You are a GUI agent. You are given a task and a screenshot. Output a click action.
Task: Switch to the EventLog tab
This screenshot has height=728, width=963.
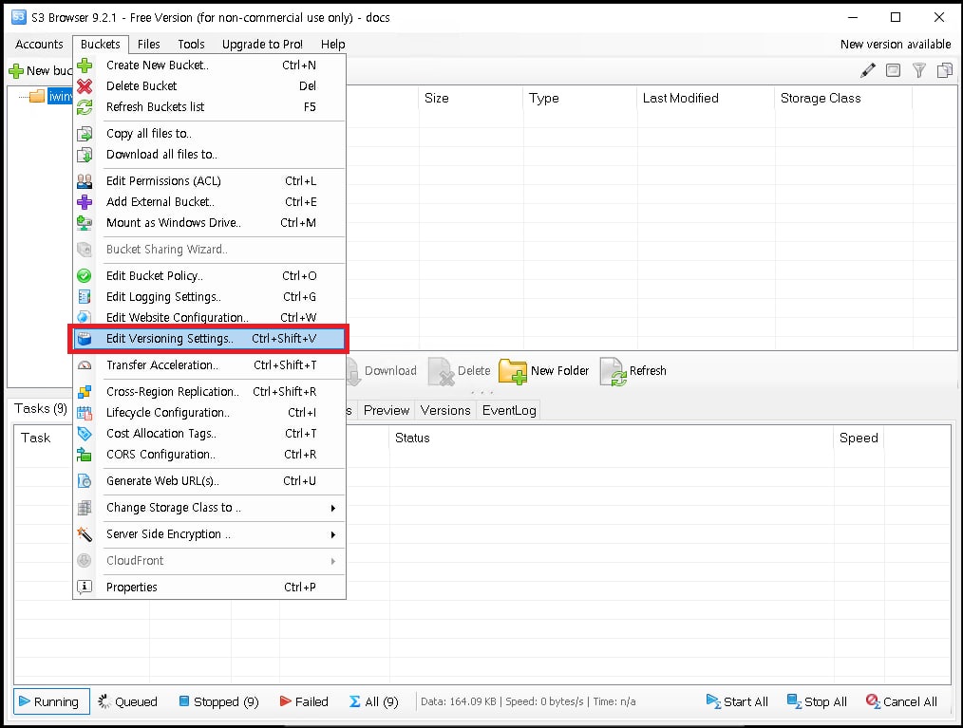[x=509, y=410]
